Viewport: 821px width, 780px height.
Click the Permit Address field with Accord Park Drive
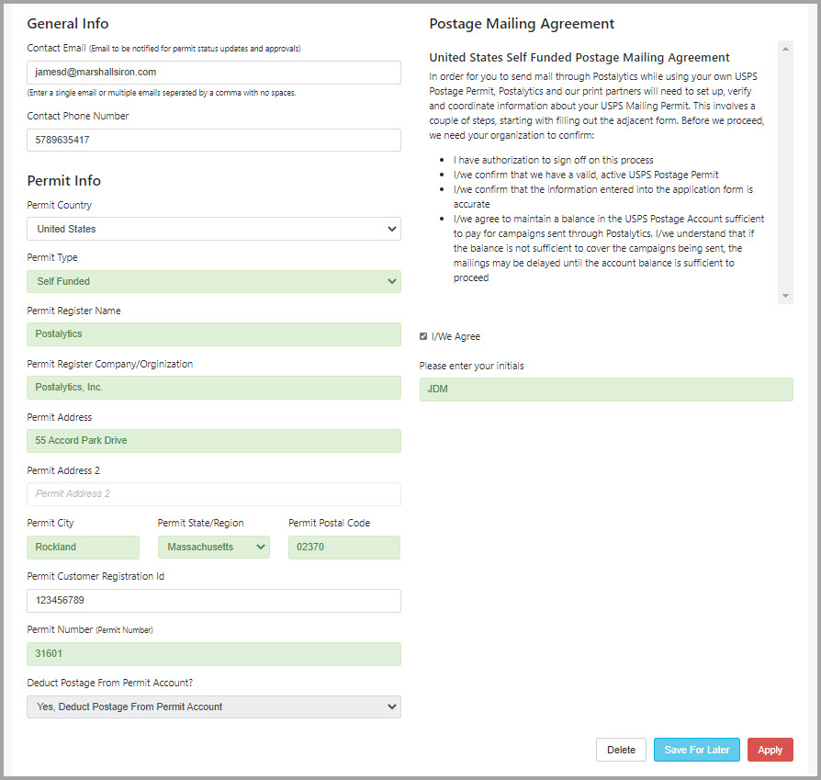214,441
